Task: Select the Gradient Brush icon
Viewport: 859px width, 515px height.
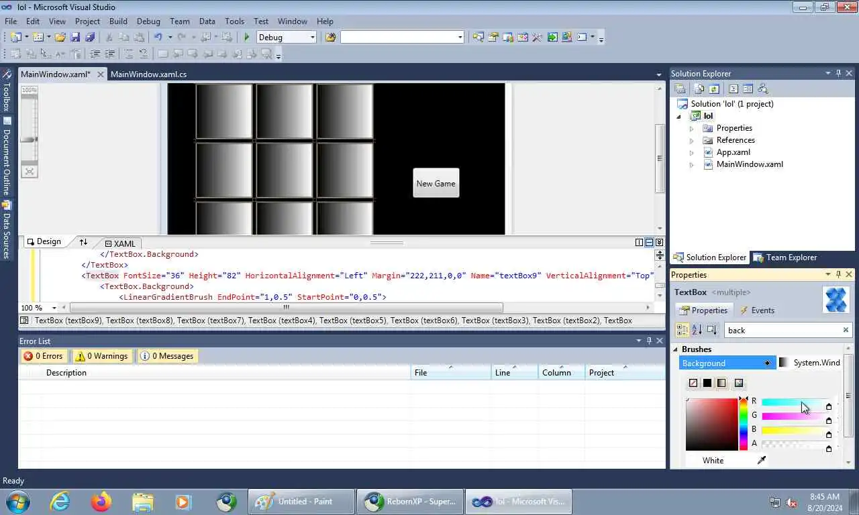Action: 721,383
